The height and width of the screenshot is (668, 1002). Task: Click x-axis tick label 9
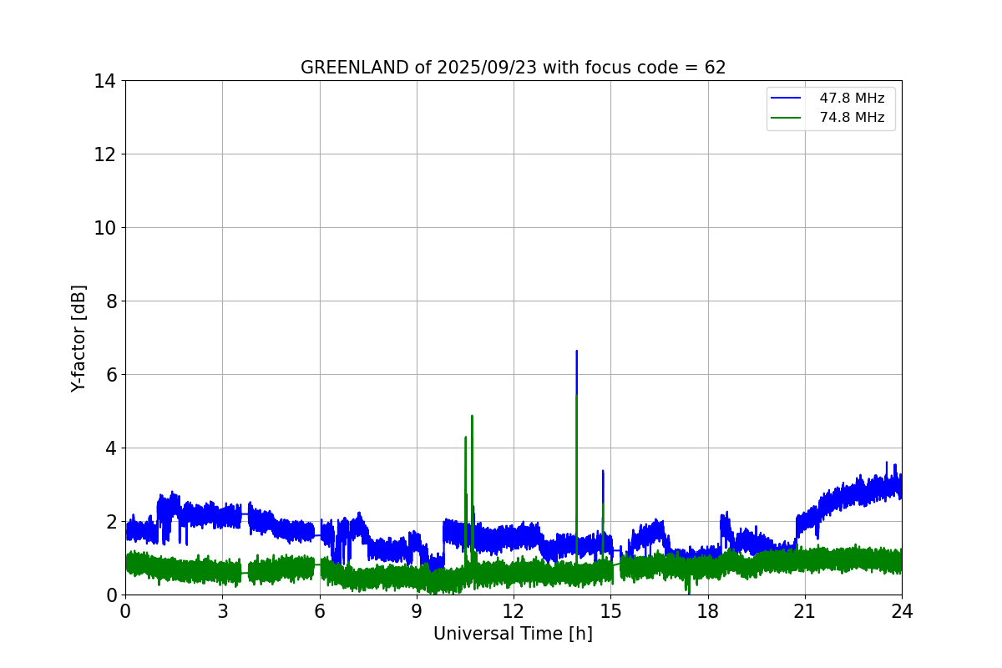coord(417,611)
